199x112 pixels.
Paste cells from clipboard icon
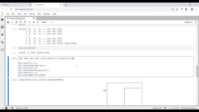coord(25,22)
